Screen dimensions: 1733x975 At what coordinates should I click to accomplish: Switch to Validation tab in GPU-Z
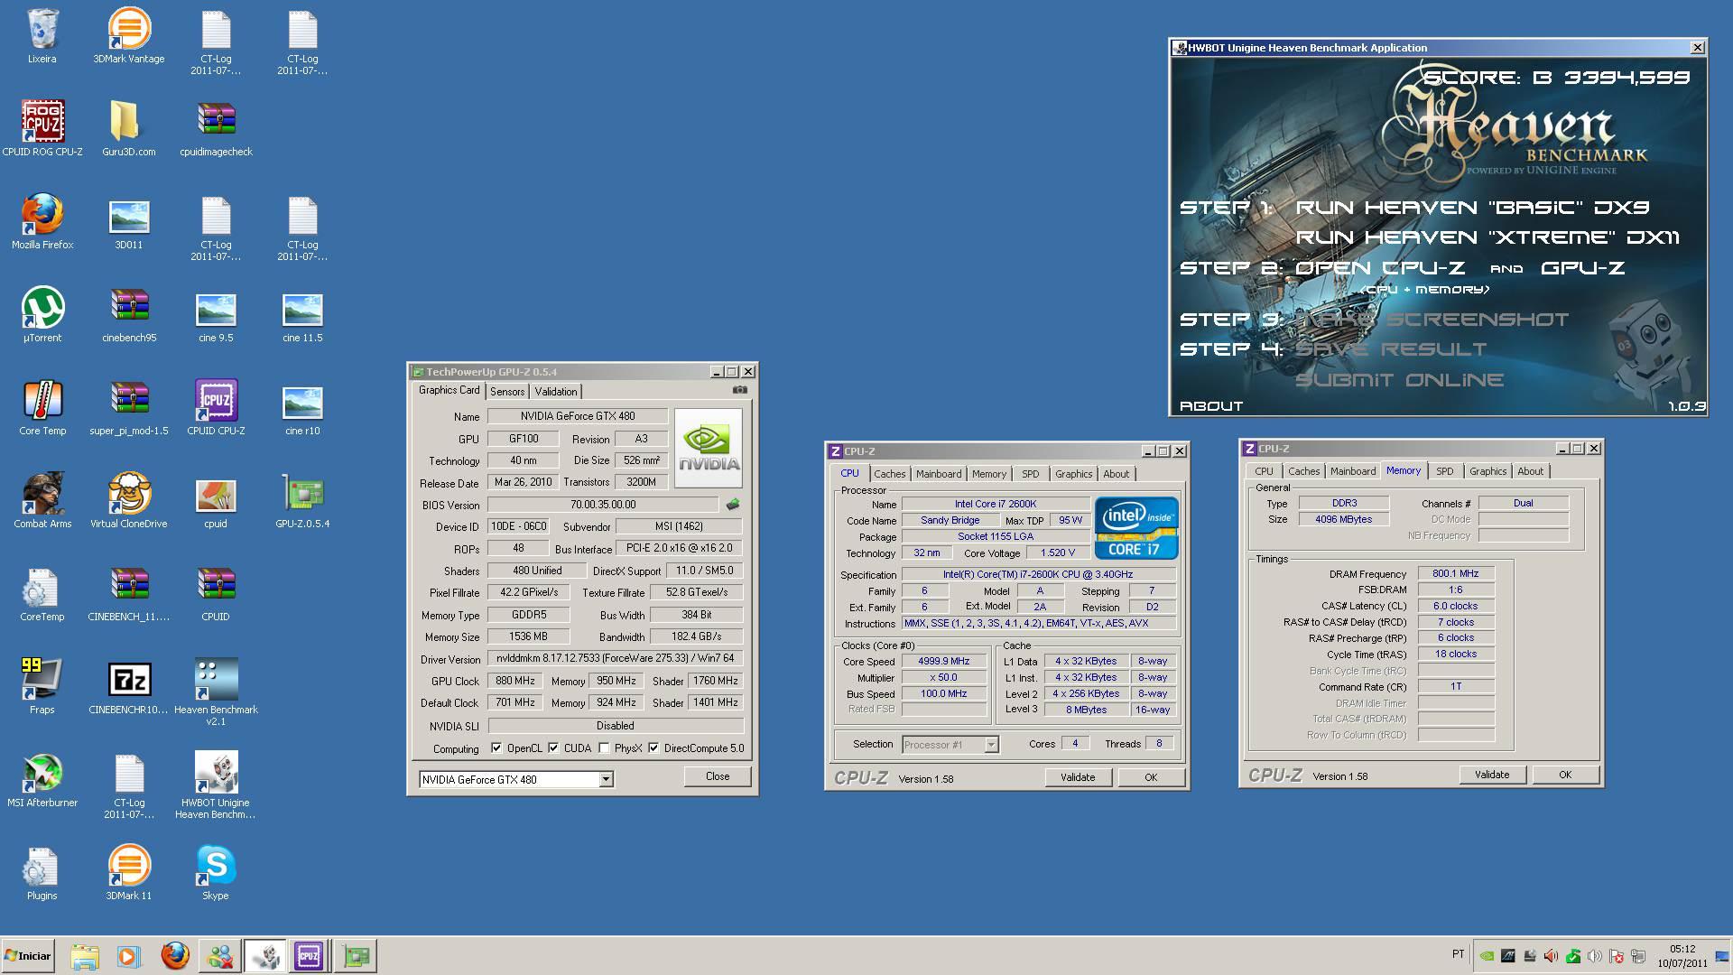coord(555,392)
